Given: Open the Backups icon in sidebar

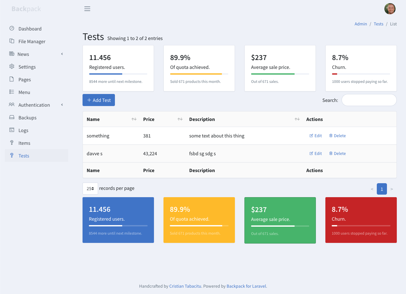Looking at the screenshot, I should 12,117.
